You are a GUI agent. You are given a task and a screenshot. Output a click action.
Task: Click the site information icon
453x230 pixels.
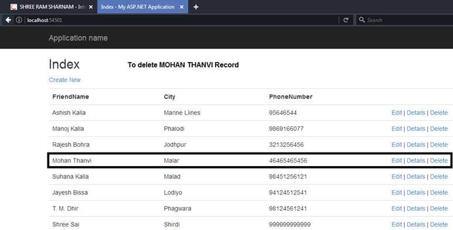(x=19, y=20)
